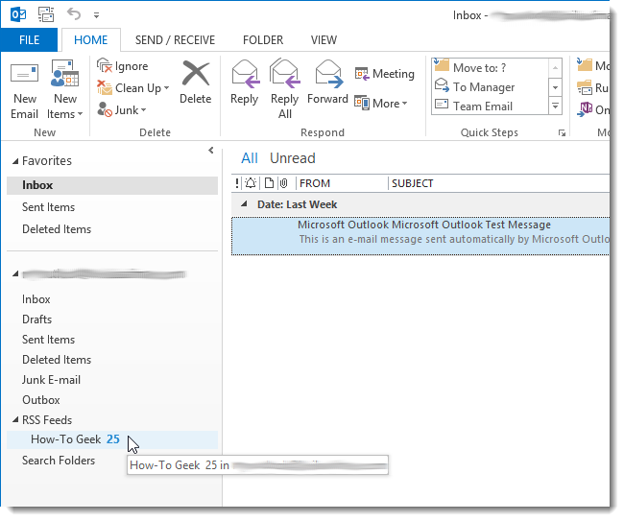Screen dimensions: 624x521
Task: Collapse the Date: Last Week group
Action: [x=245, y=204]
